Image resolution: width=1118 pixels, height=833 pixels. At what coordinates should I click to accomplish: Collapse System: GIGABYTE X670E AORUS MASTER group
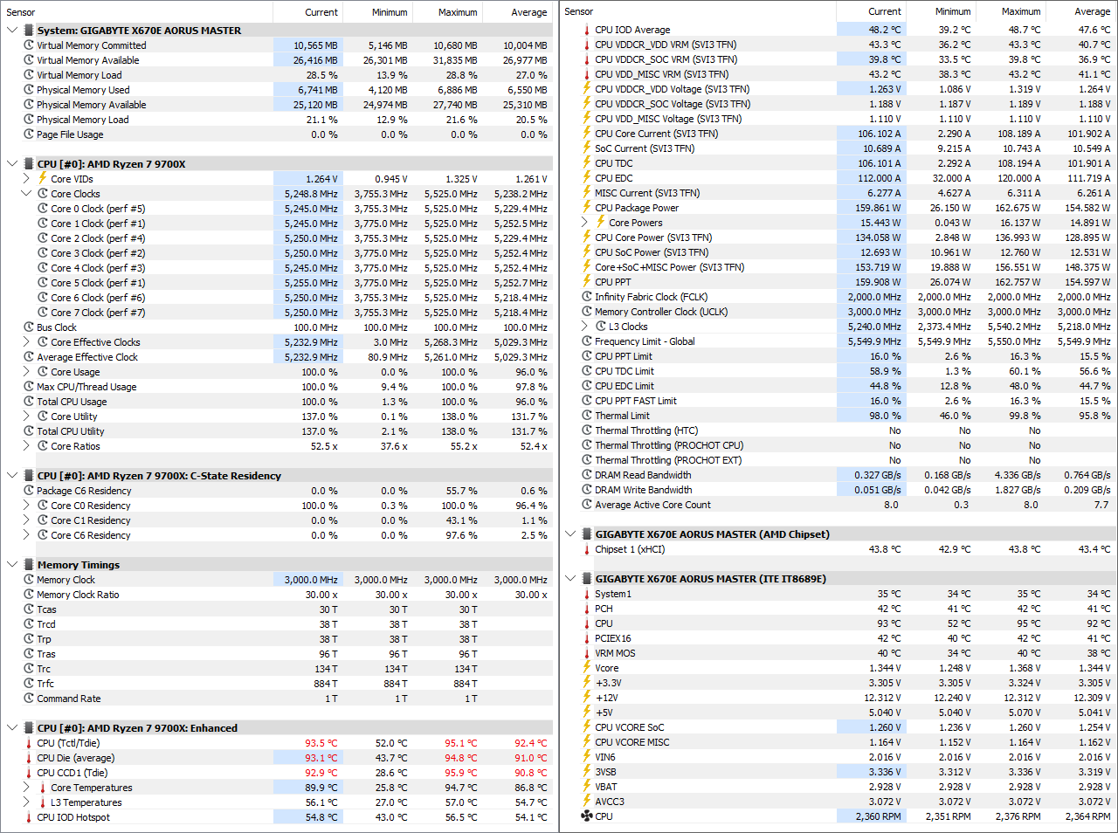point(12,31)
